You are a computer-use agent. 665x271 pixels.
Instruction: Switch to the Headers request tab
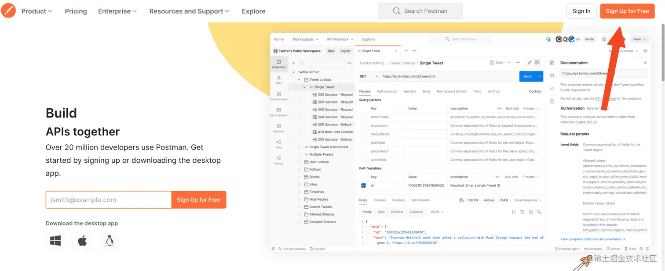point(410,91)
